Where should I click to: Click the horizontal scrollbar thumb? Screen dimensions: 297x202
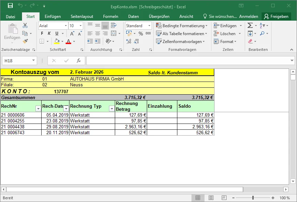click(x=125, y=189)
